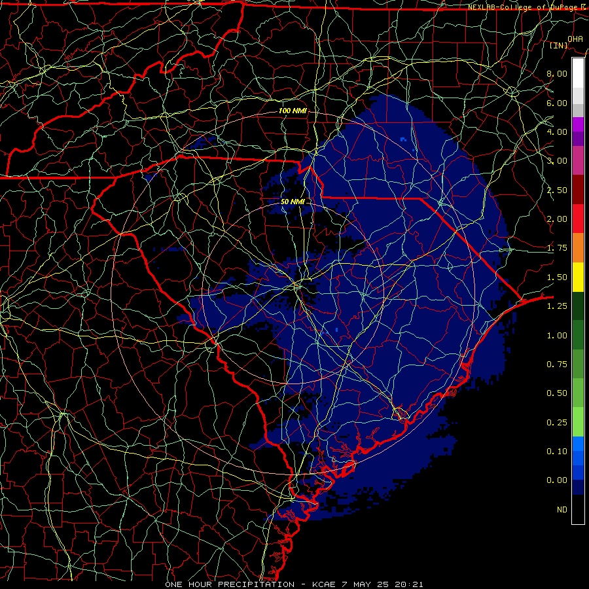This screenshot has height=589, width=589.
Task: Click the "2.50" legend value
Action: point(557,190)
